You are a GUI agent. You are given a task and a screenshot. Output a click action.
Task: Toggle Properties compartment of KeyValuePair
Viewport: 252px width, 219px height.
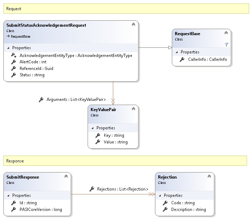click(x=93, y=128)
